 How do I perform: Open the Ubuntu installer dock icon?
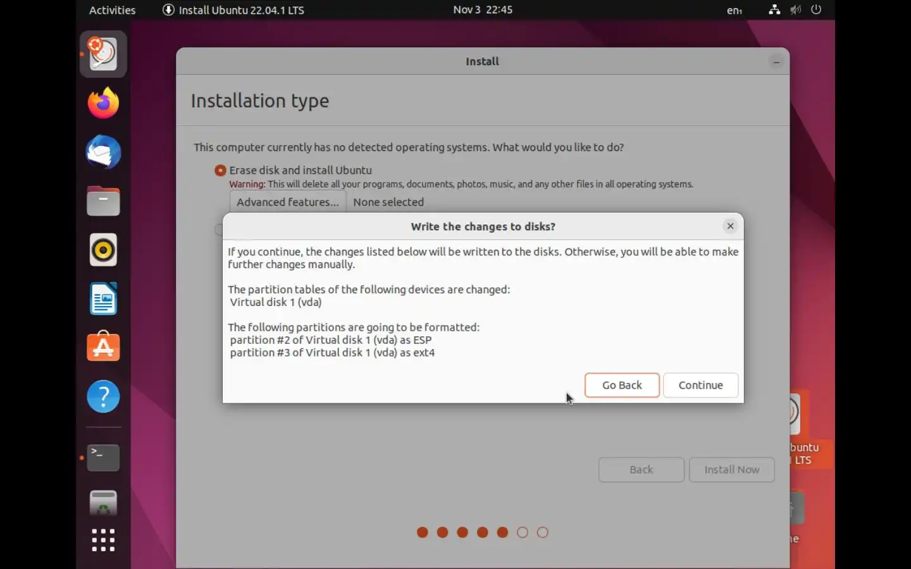point(103,54)
